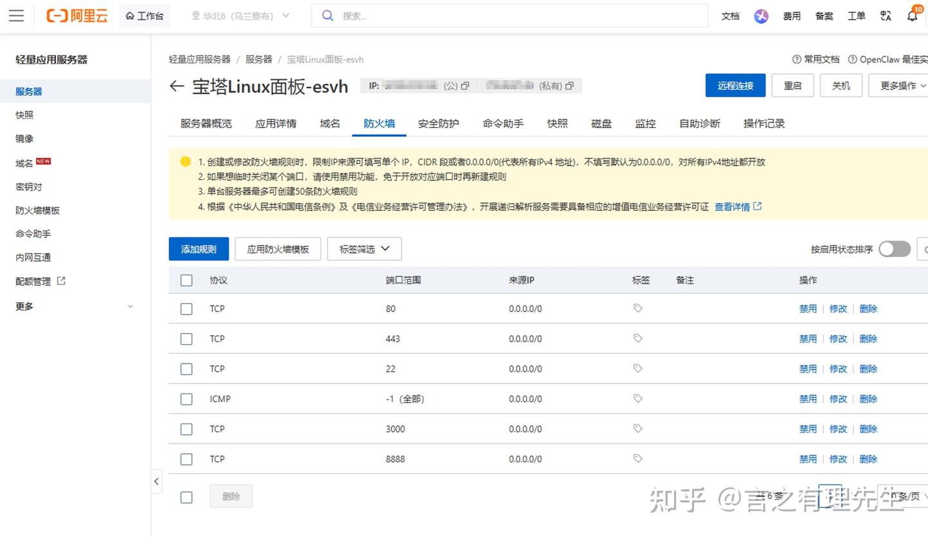Switch to the 安全防护 tab
The width and height of the screenshot is (928, 537).
[x=438, y=123]
